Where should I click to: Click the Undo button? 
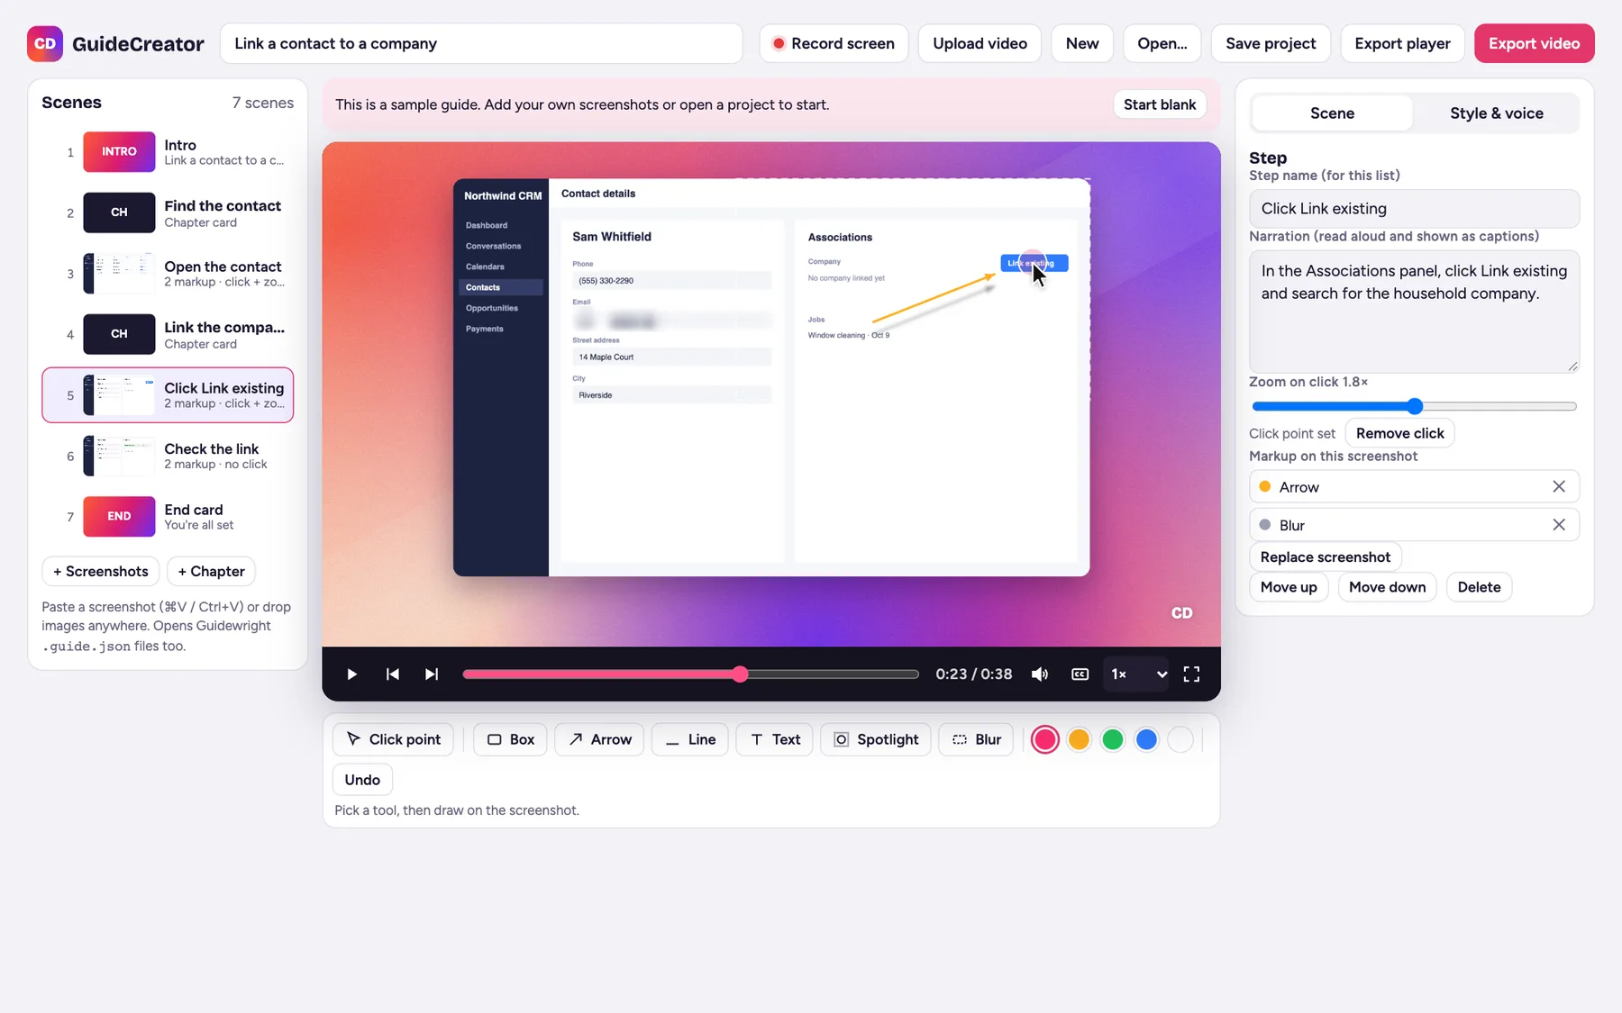click(362, 780)
